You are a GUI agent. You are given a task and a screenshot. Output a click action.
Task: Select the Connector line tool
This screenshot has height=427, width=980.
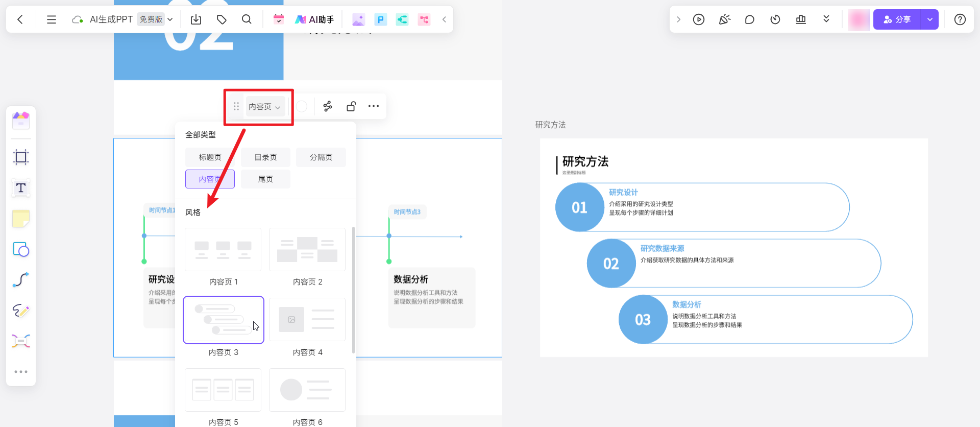[x=21, y=280]
